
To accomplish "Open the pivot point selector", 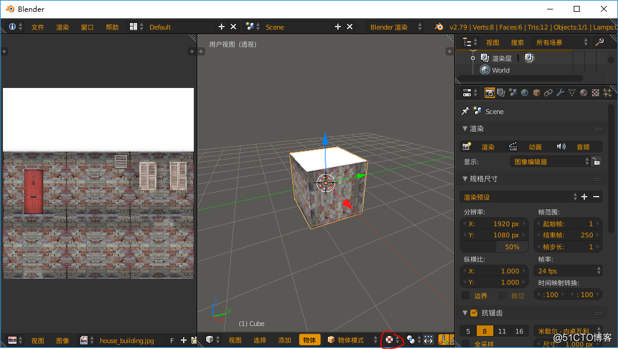I will click(x=414, y=340).
